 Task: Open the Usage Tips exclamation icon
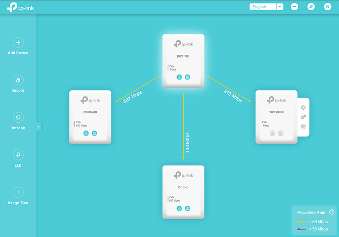(x=18, y=192)
